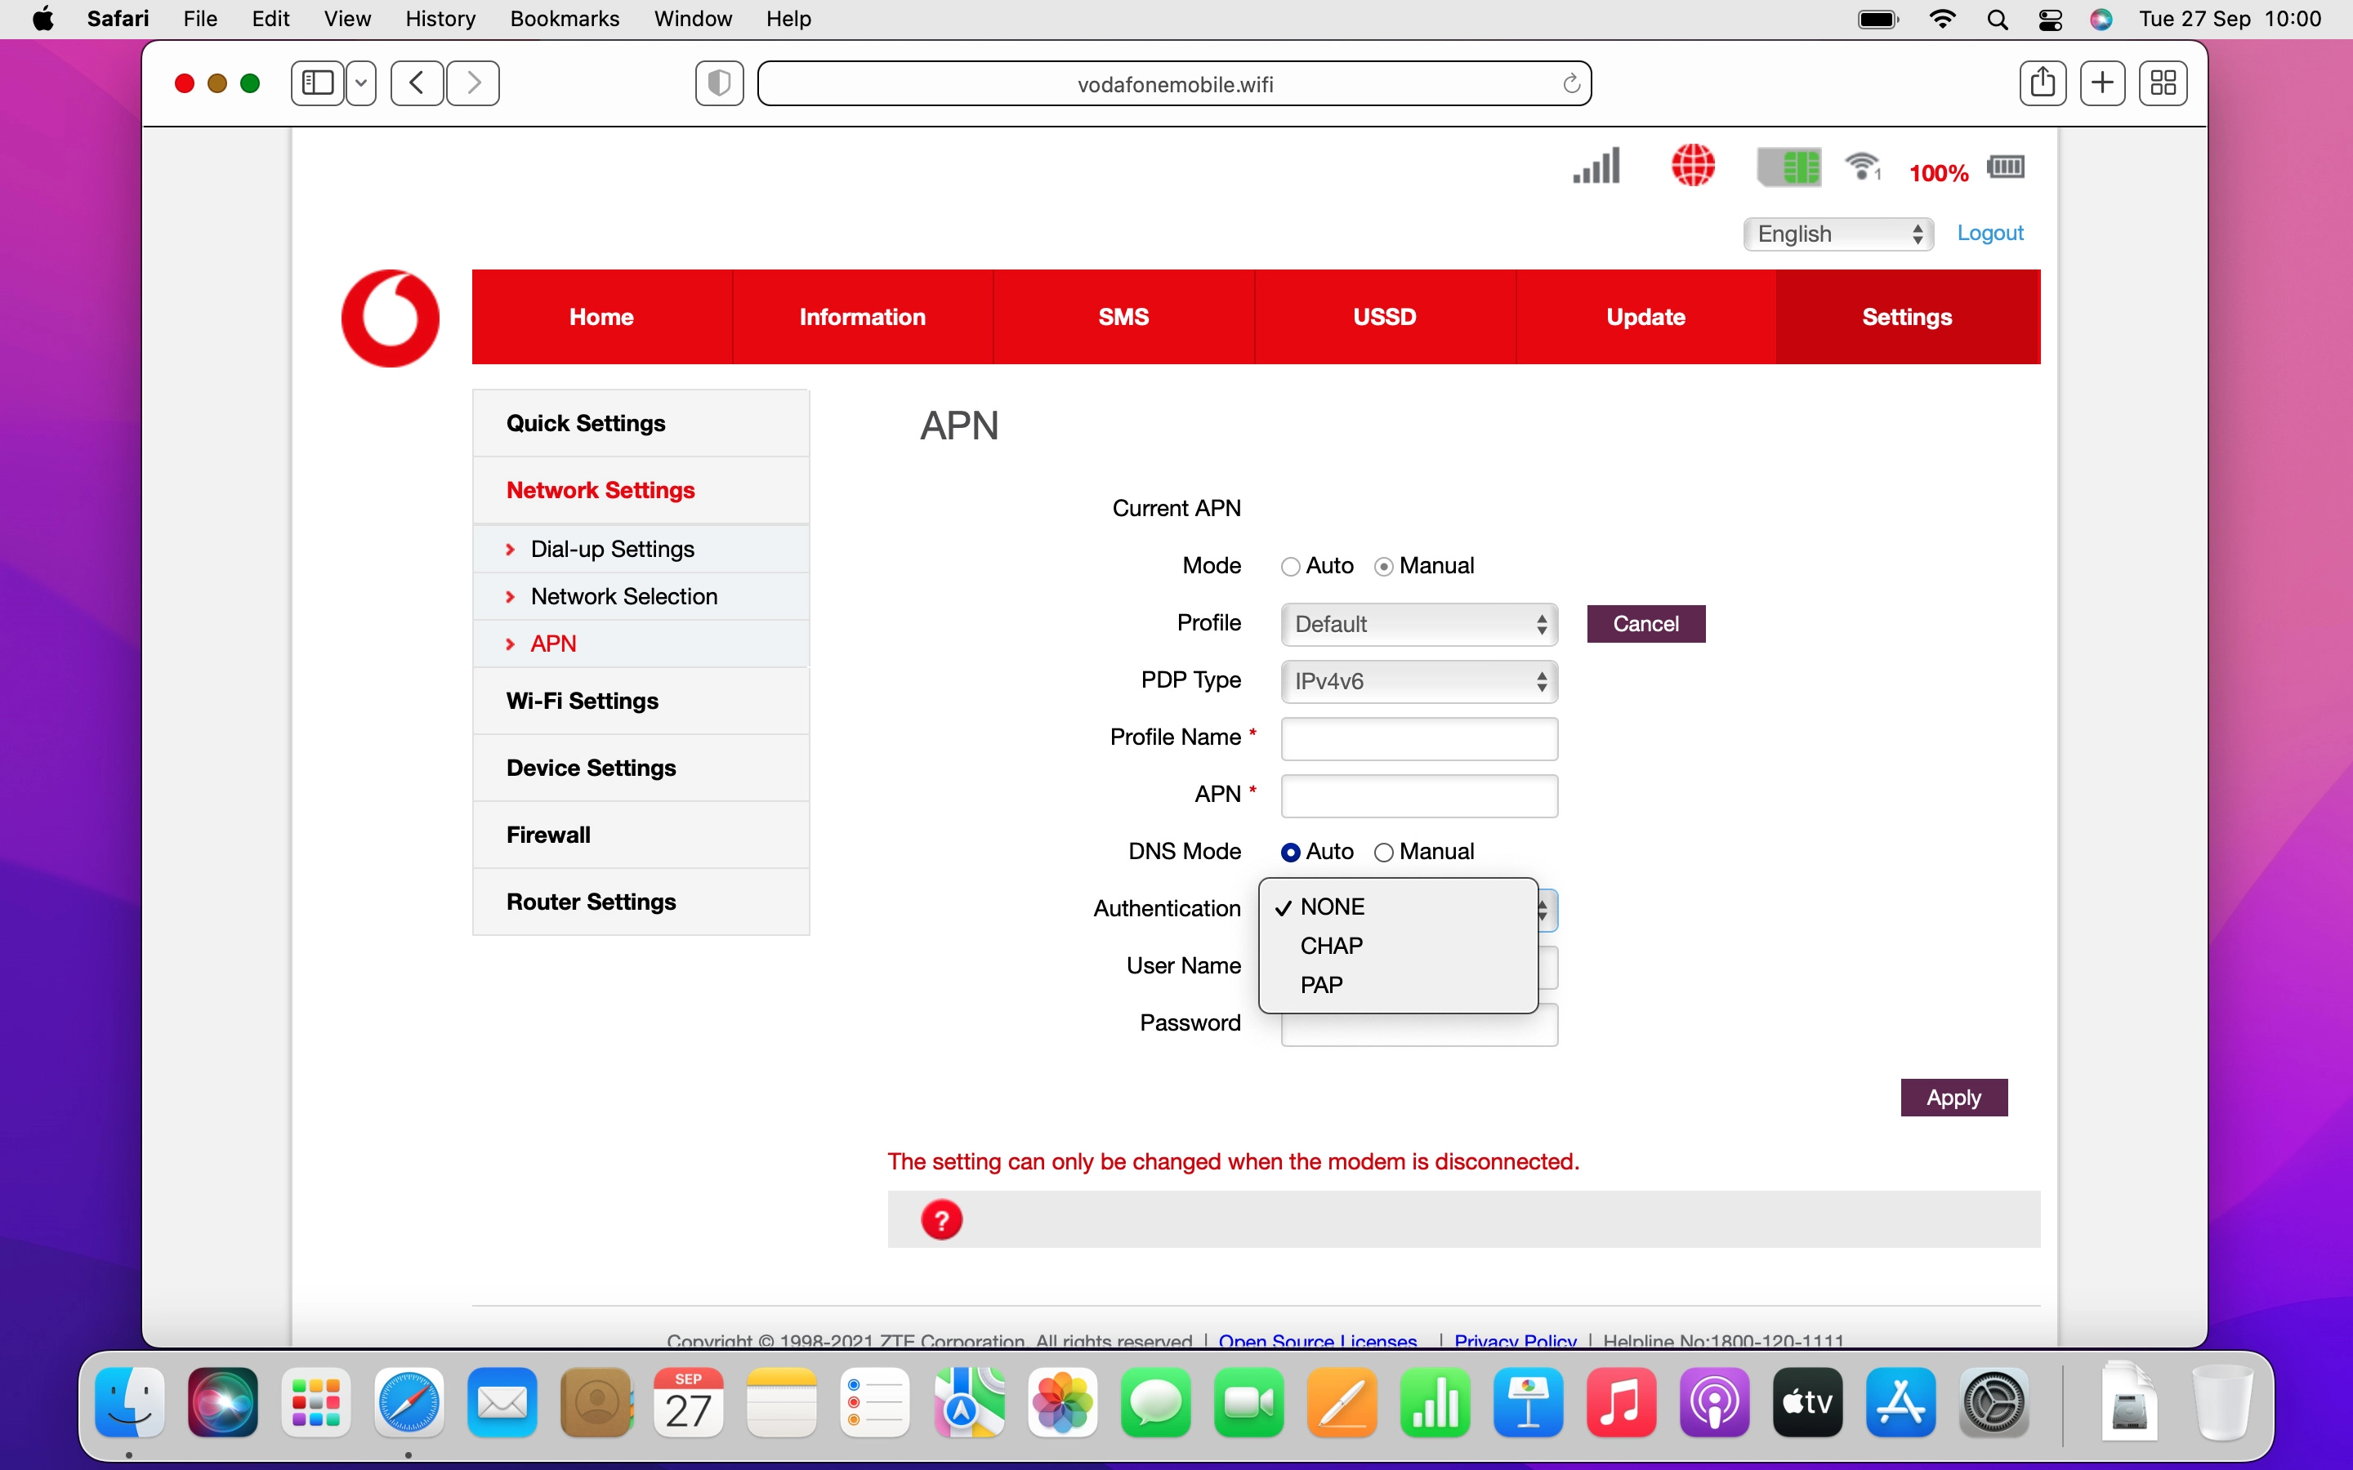Click the router Wi-Fi status icon

[1864, 167]
